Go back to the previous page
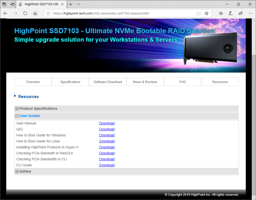 (5, 13)
